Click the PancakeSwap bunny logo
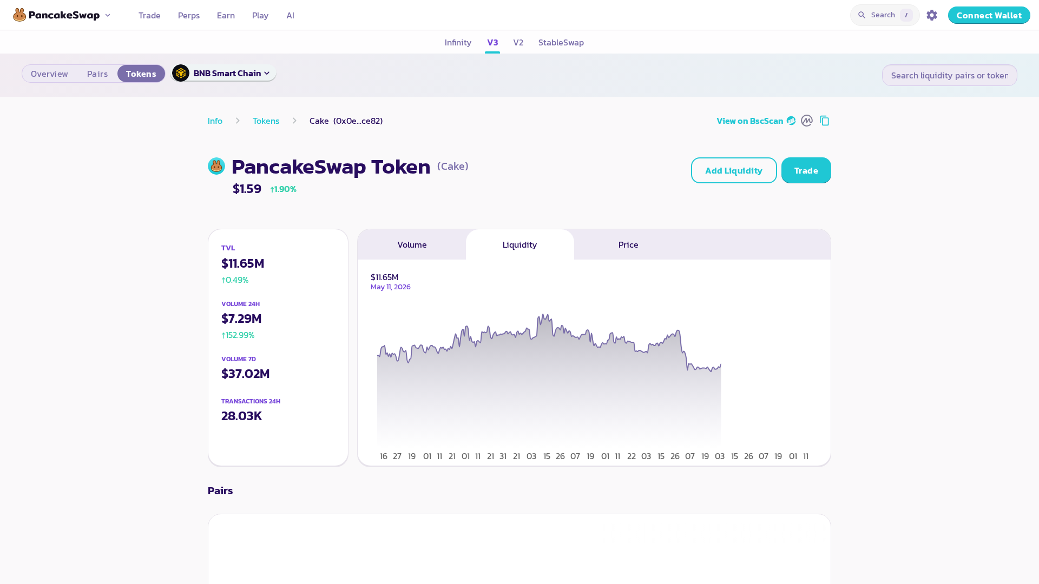Viewport: 1039px width, 584px height. coord(19,15)
